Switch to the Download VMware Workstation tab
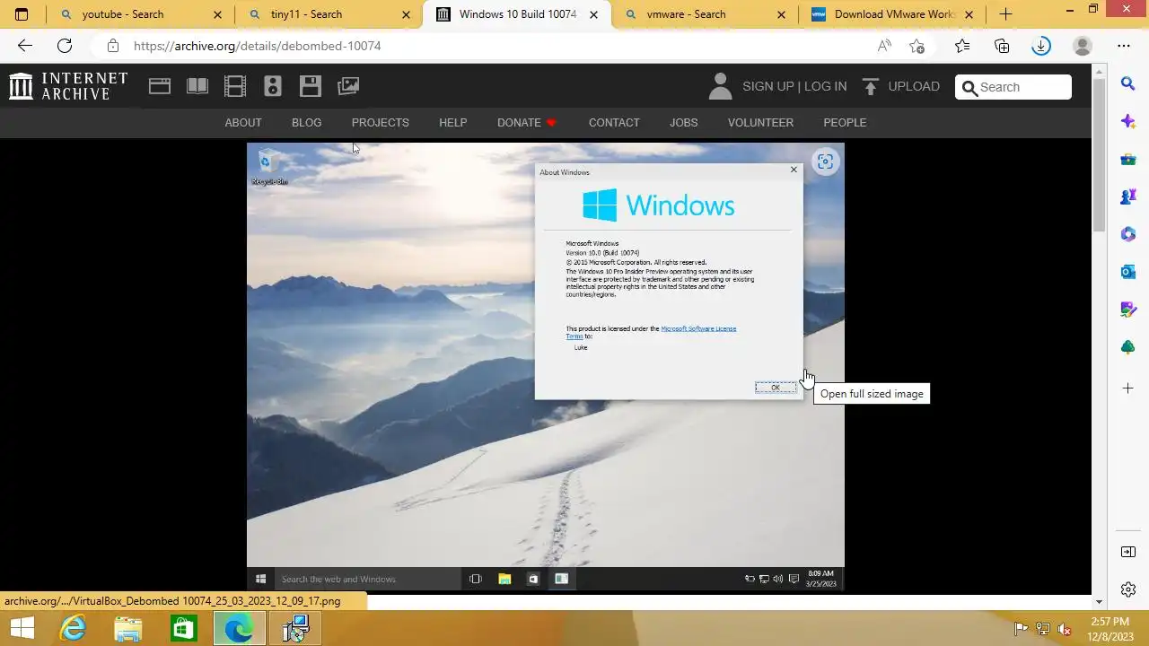Image resolution: width=1149 pixels, height=646 pixels. 893,14
